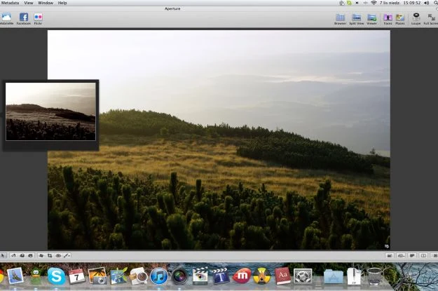Viewport: 438px width, 291px height.
Task: Open the Window menu
Action: coord(45,3)
